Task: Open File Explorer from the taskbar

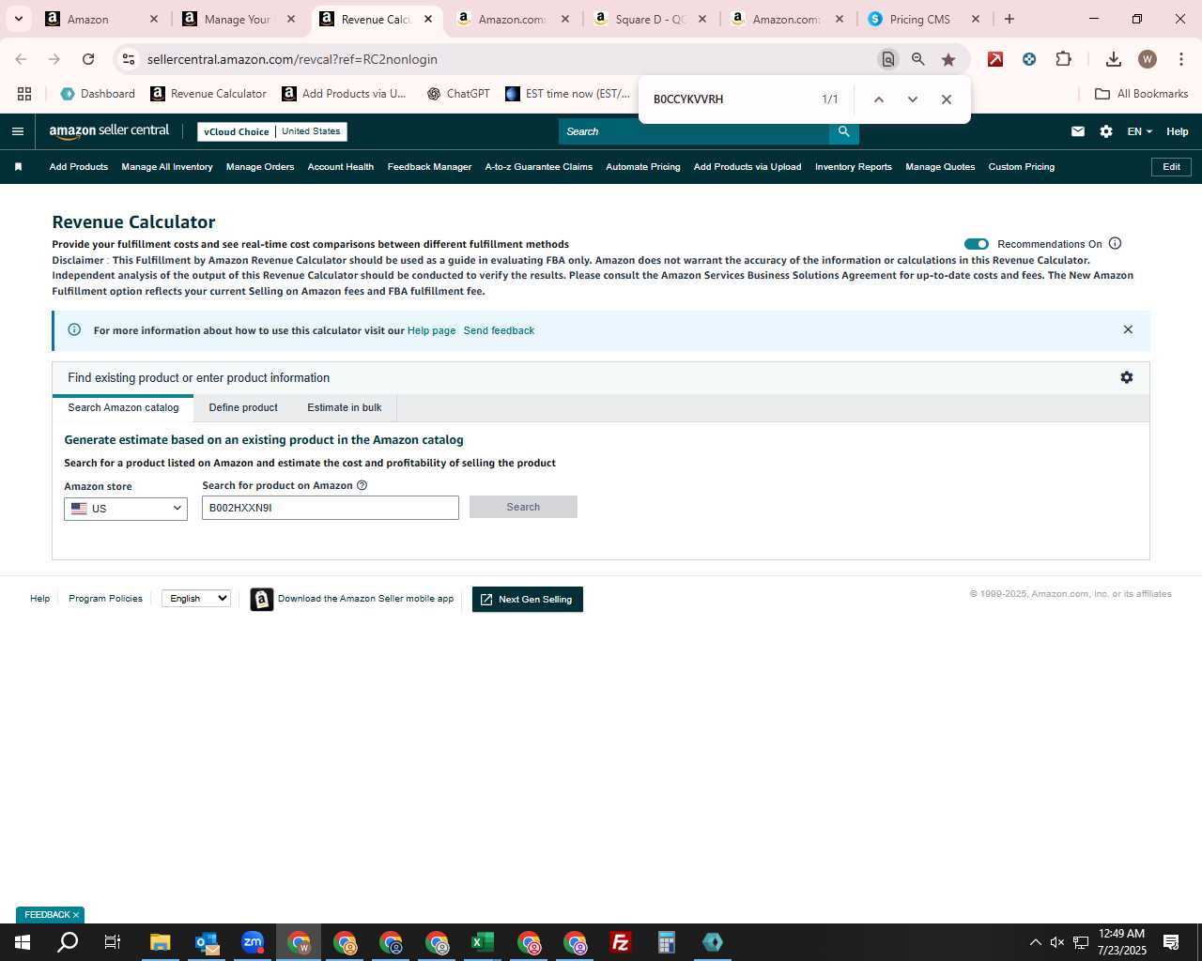Action: (161, 942)
